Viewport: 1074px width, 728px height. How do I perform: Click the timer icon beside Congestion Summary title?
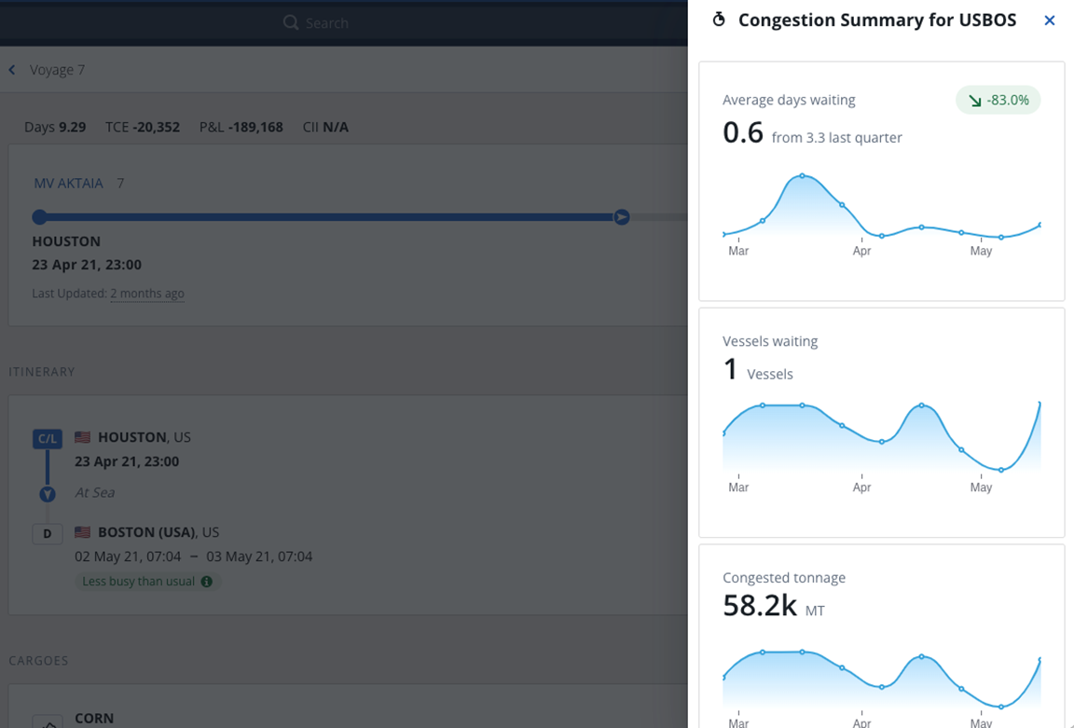click(x=718, y=19)
